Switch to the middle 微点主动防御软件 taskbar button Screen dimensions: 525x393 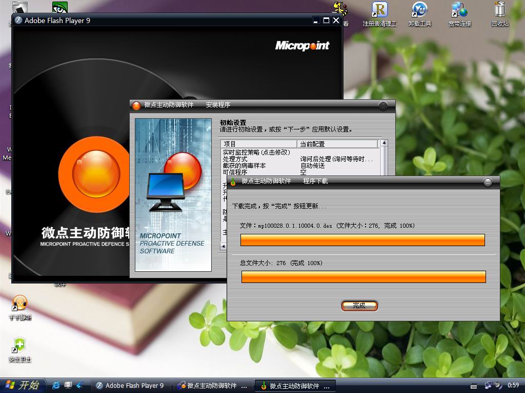pos(214,386)
